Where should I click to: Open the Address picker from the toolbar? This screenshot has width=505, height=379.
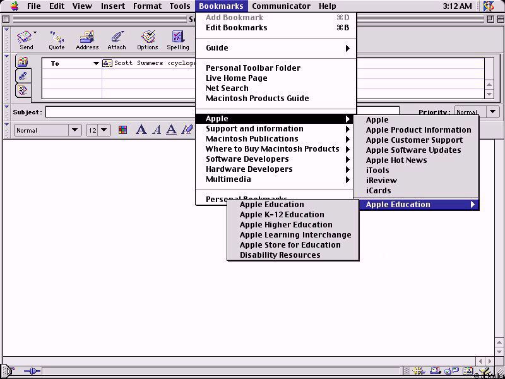[87, 37]
